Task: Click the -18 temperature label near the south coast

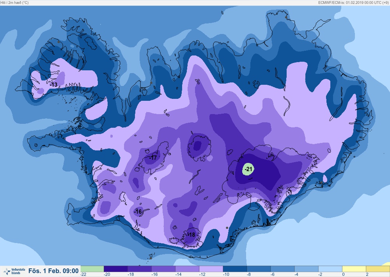Action: [x=191, y=235]
